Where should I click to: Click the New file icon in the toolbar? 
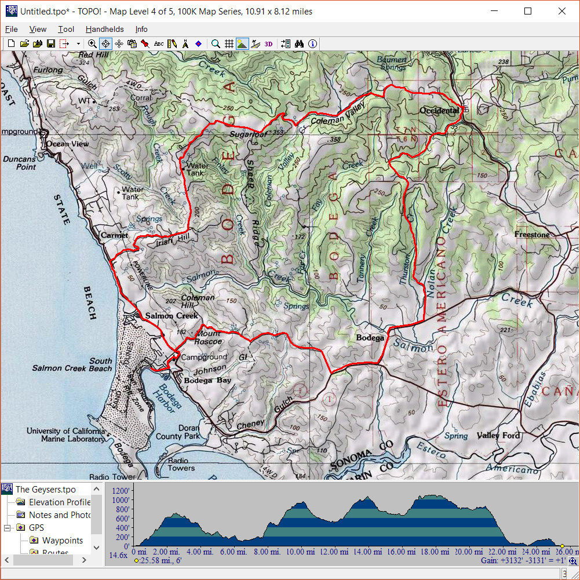12,43
